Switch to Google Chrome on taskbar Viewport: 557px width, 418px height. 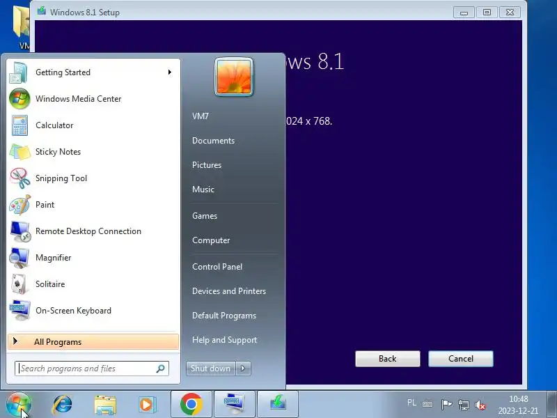coord(191,405)
